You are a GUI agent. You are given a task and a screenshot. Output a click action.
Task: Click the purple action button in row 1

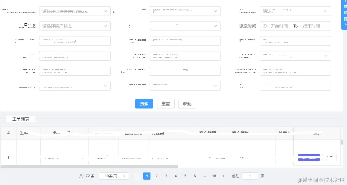click(309, 158)
